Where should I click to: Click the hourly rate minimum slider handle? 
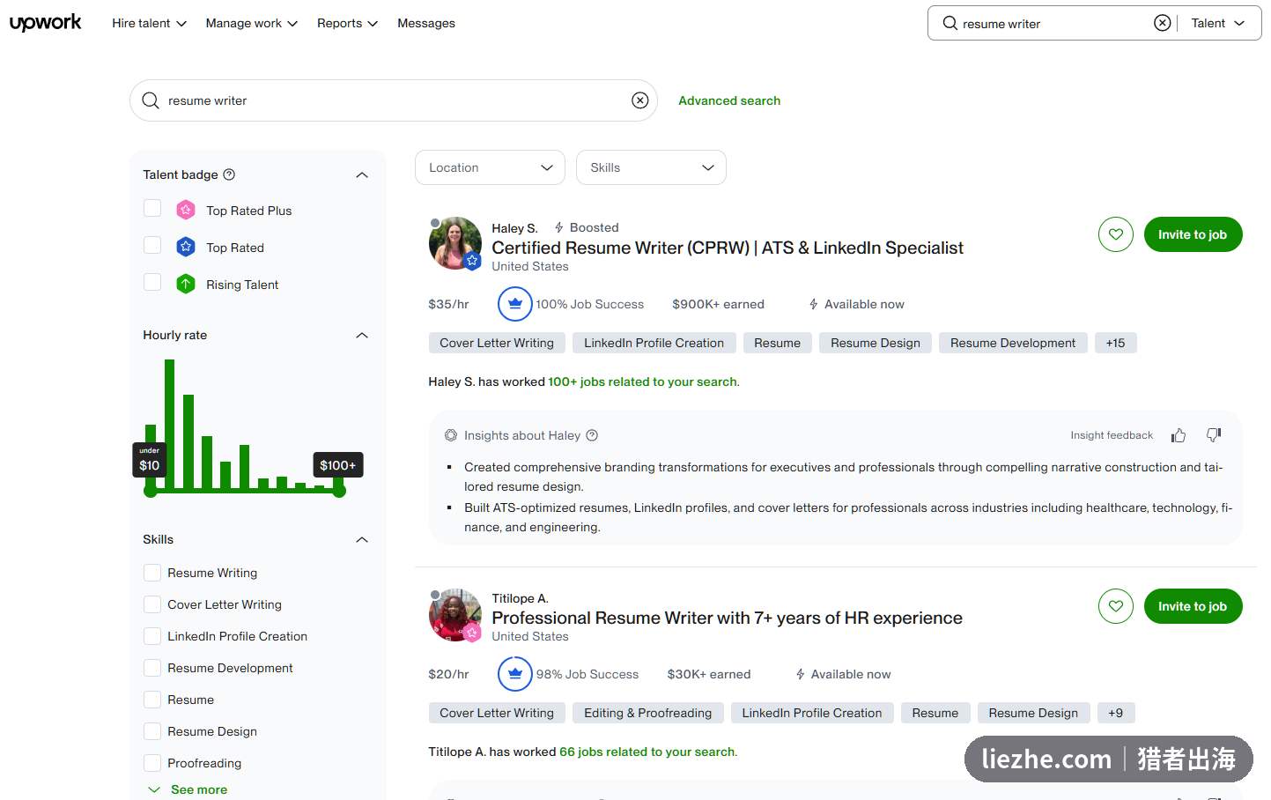(151, 491)
